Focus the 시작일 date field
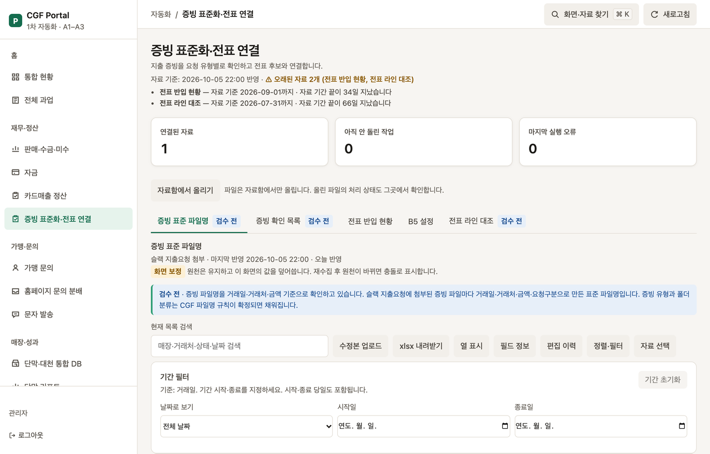 pos(424,426)
